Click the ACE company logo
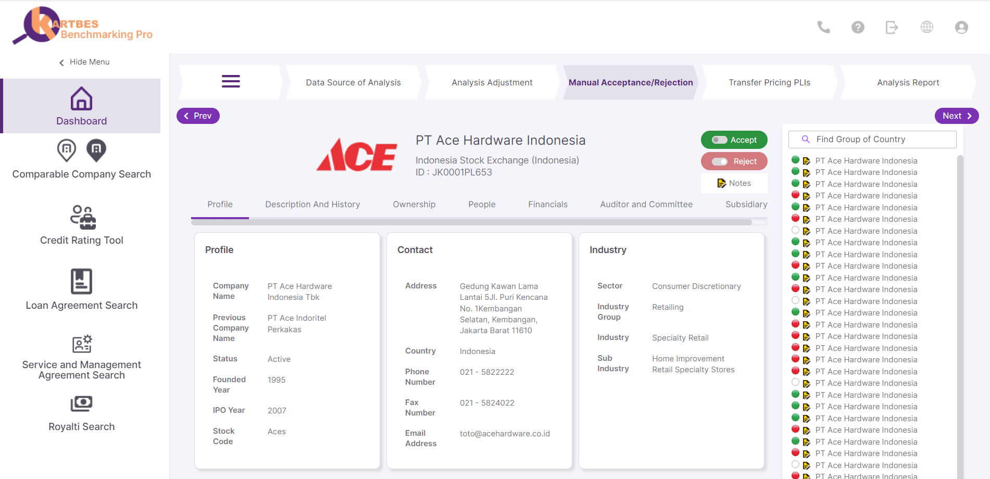 point(357,155)
